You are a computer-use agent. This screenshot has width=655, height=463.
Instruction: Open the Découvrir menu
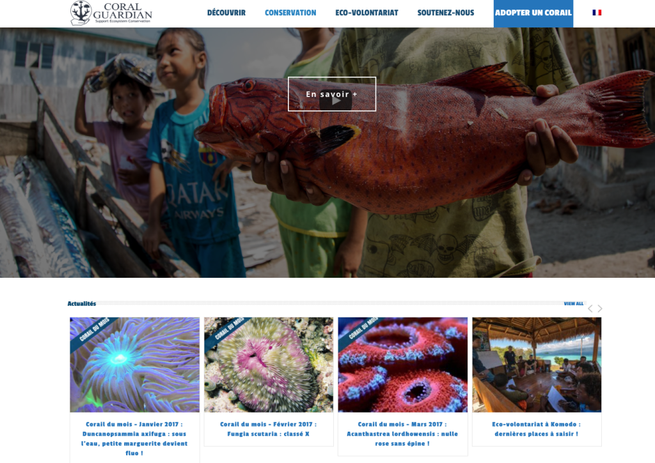pyautogui.click(x=226, y=13)
